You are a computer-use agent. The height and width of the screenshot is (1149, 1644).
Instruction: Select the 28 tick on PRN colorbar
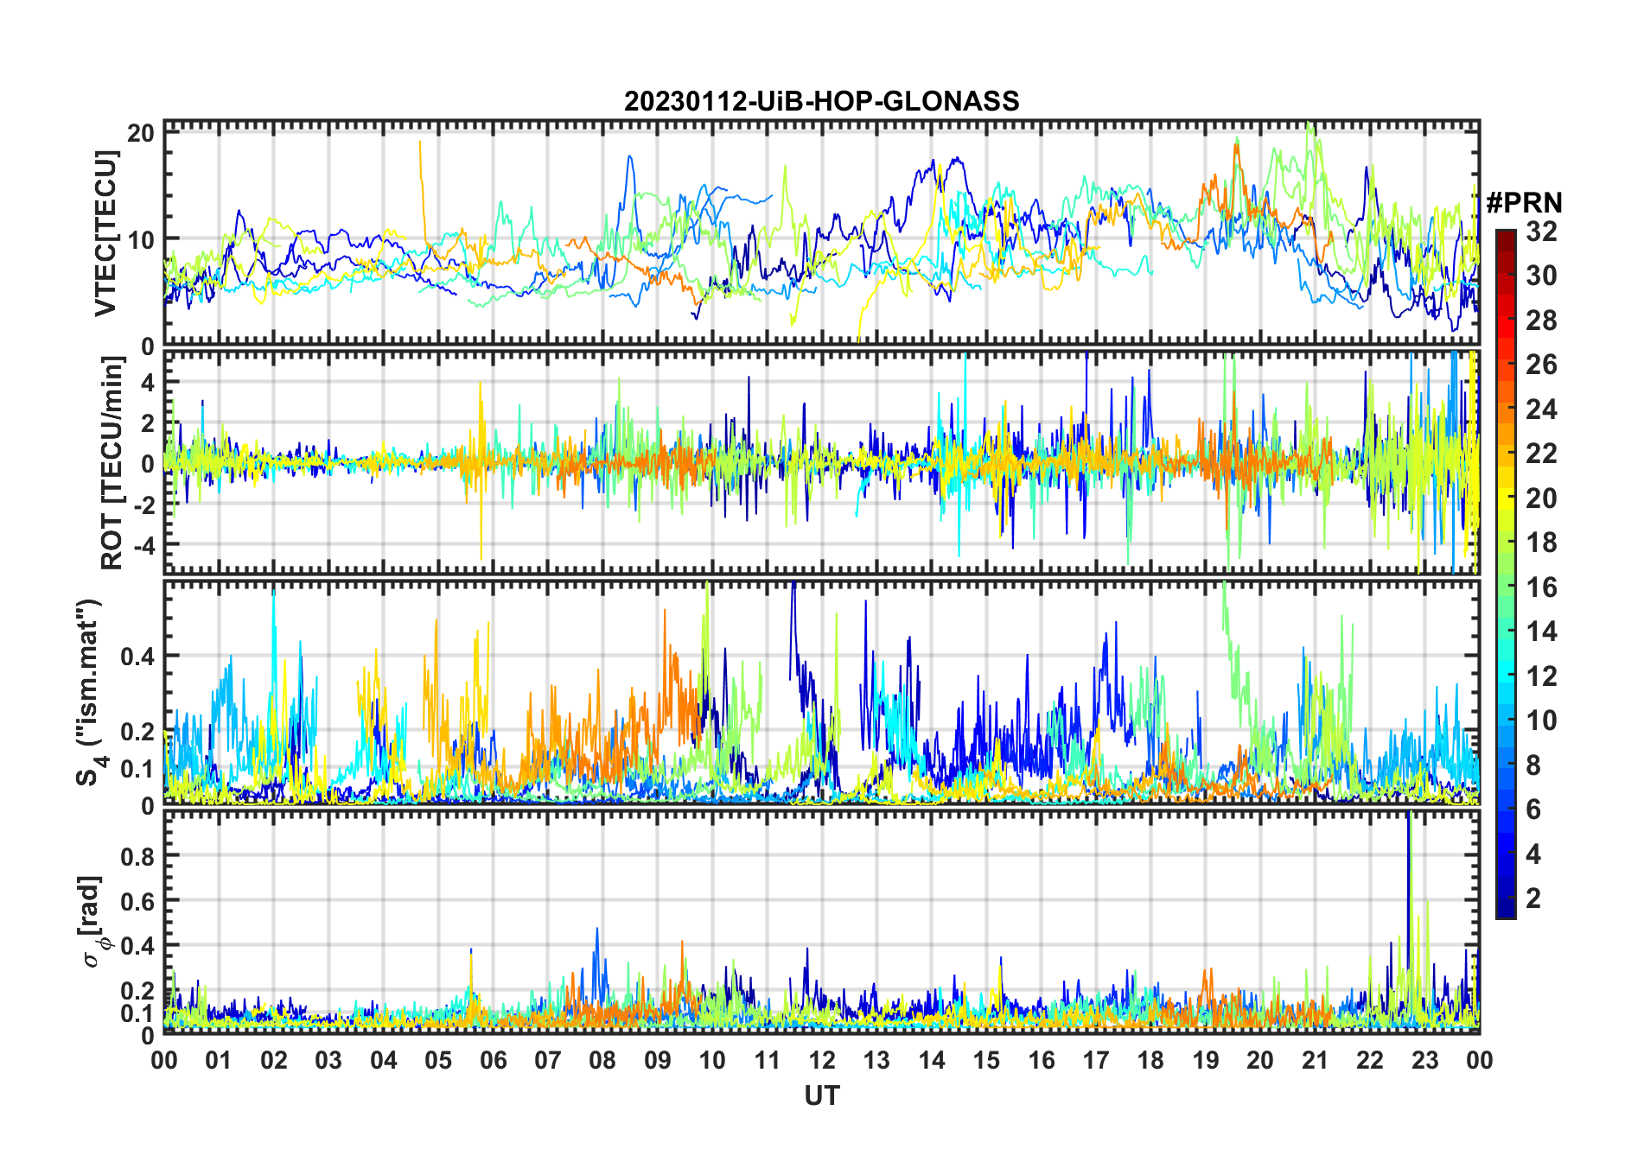pyautogui.click(x=1542, y=321)
